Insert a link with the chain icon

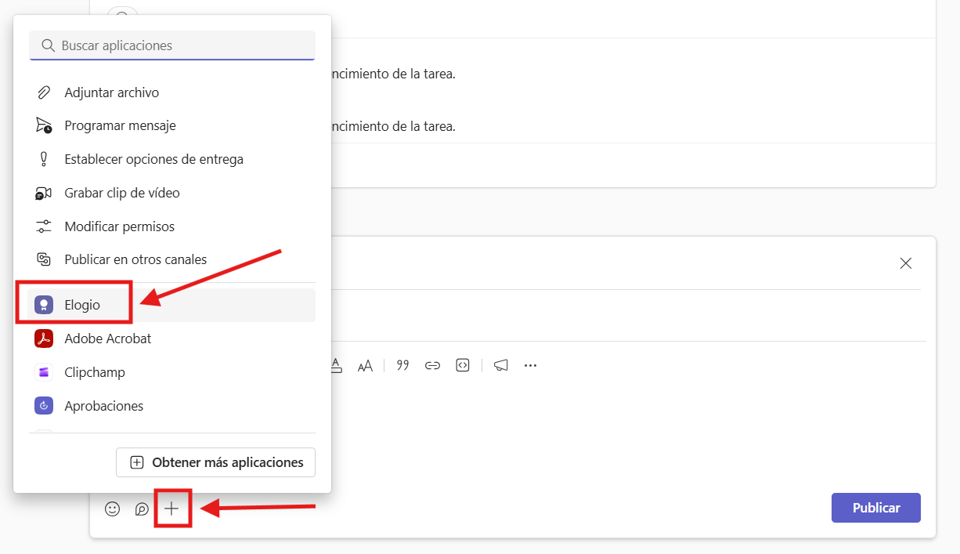point(432,365)
